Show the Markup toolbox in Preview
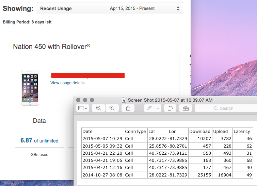 tap(186, 108)
